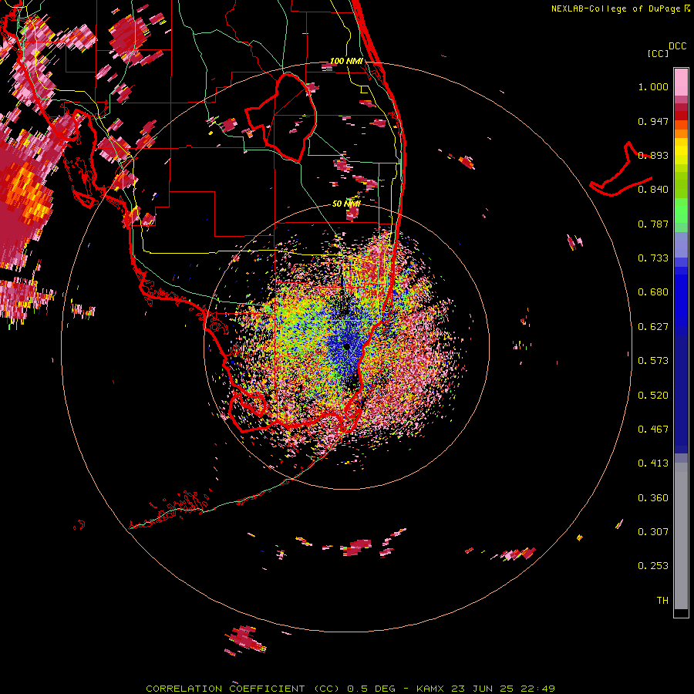
Task: Click the 0.787 scale value
Action: (x=653, y=224)
